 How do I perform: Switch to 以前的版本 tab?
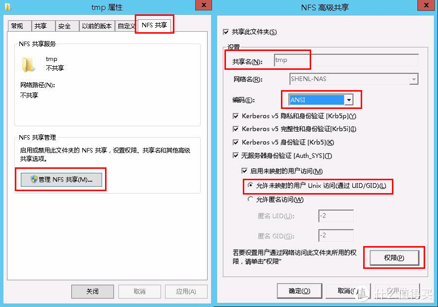97,26
